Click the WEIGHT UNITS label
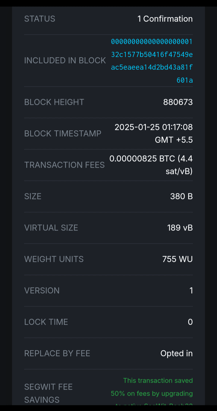This screenshot has width=217, height=411. coord(54,259)
